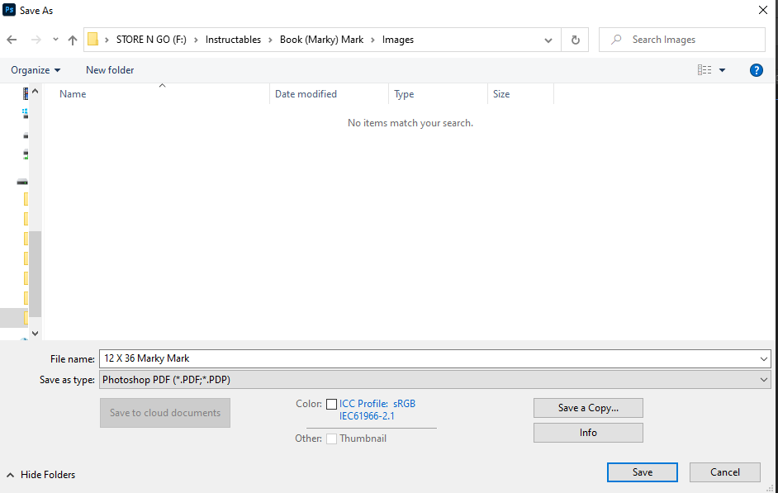
Task: Go back using the left arrow
Action: tap(12, 40)
